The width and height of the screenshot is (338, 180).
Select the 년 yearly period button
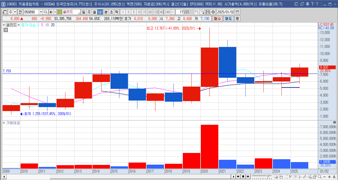(x=100, y=12)
